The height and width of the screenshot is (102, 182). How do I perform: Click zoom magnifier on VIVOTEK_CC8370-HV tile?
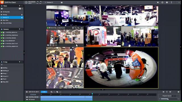point(76,28)
